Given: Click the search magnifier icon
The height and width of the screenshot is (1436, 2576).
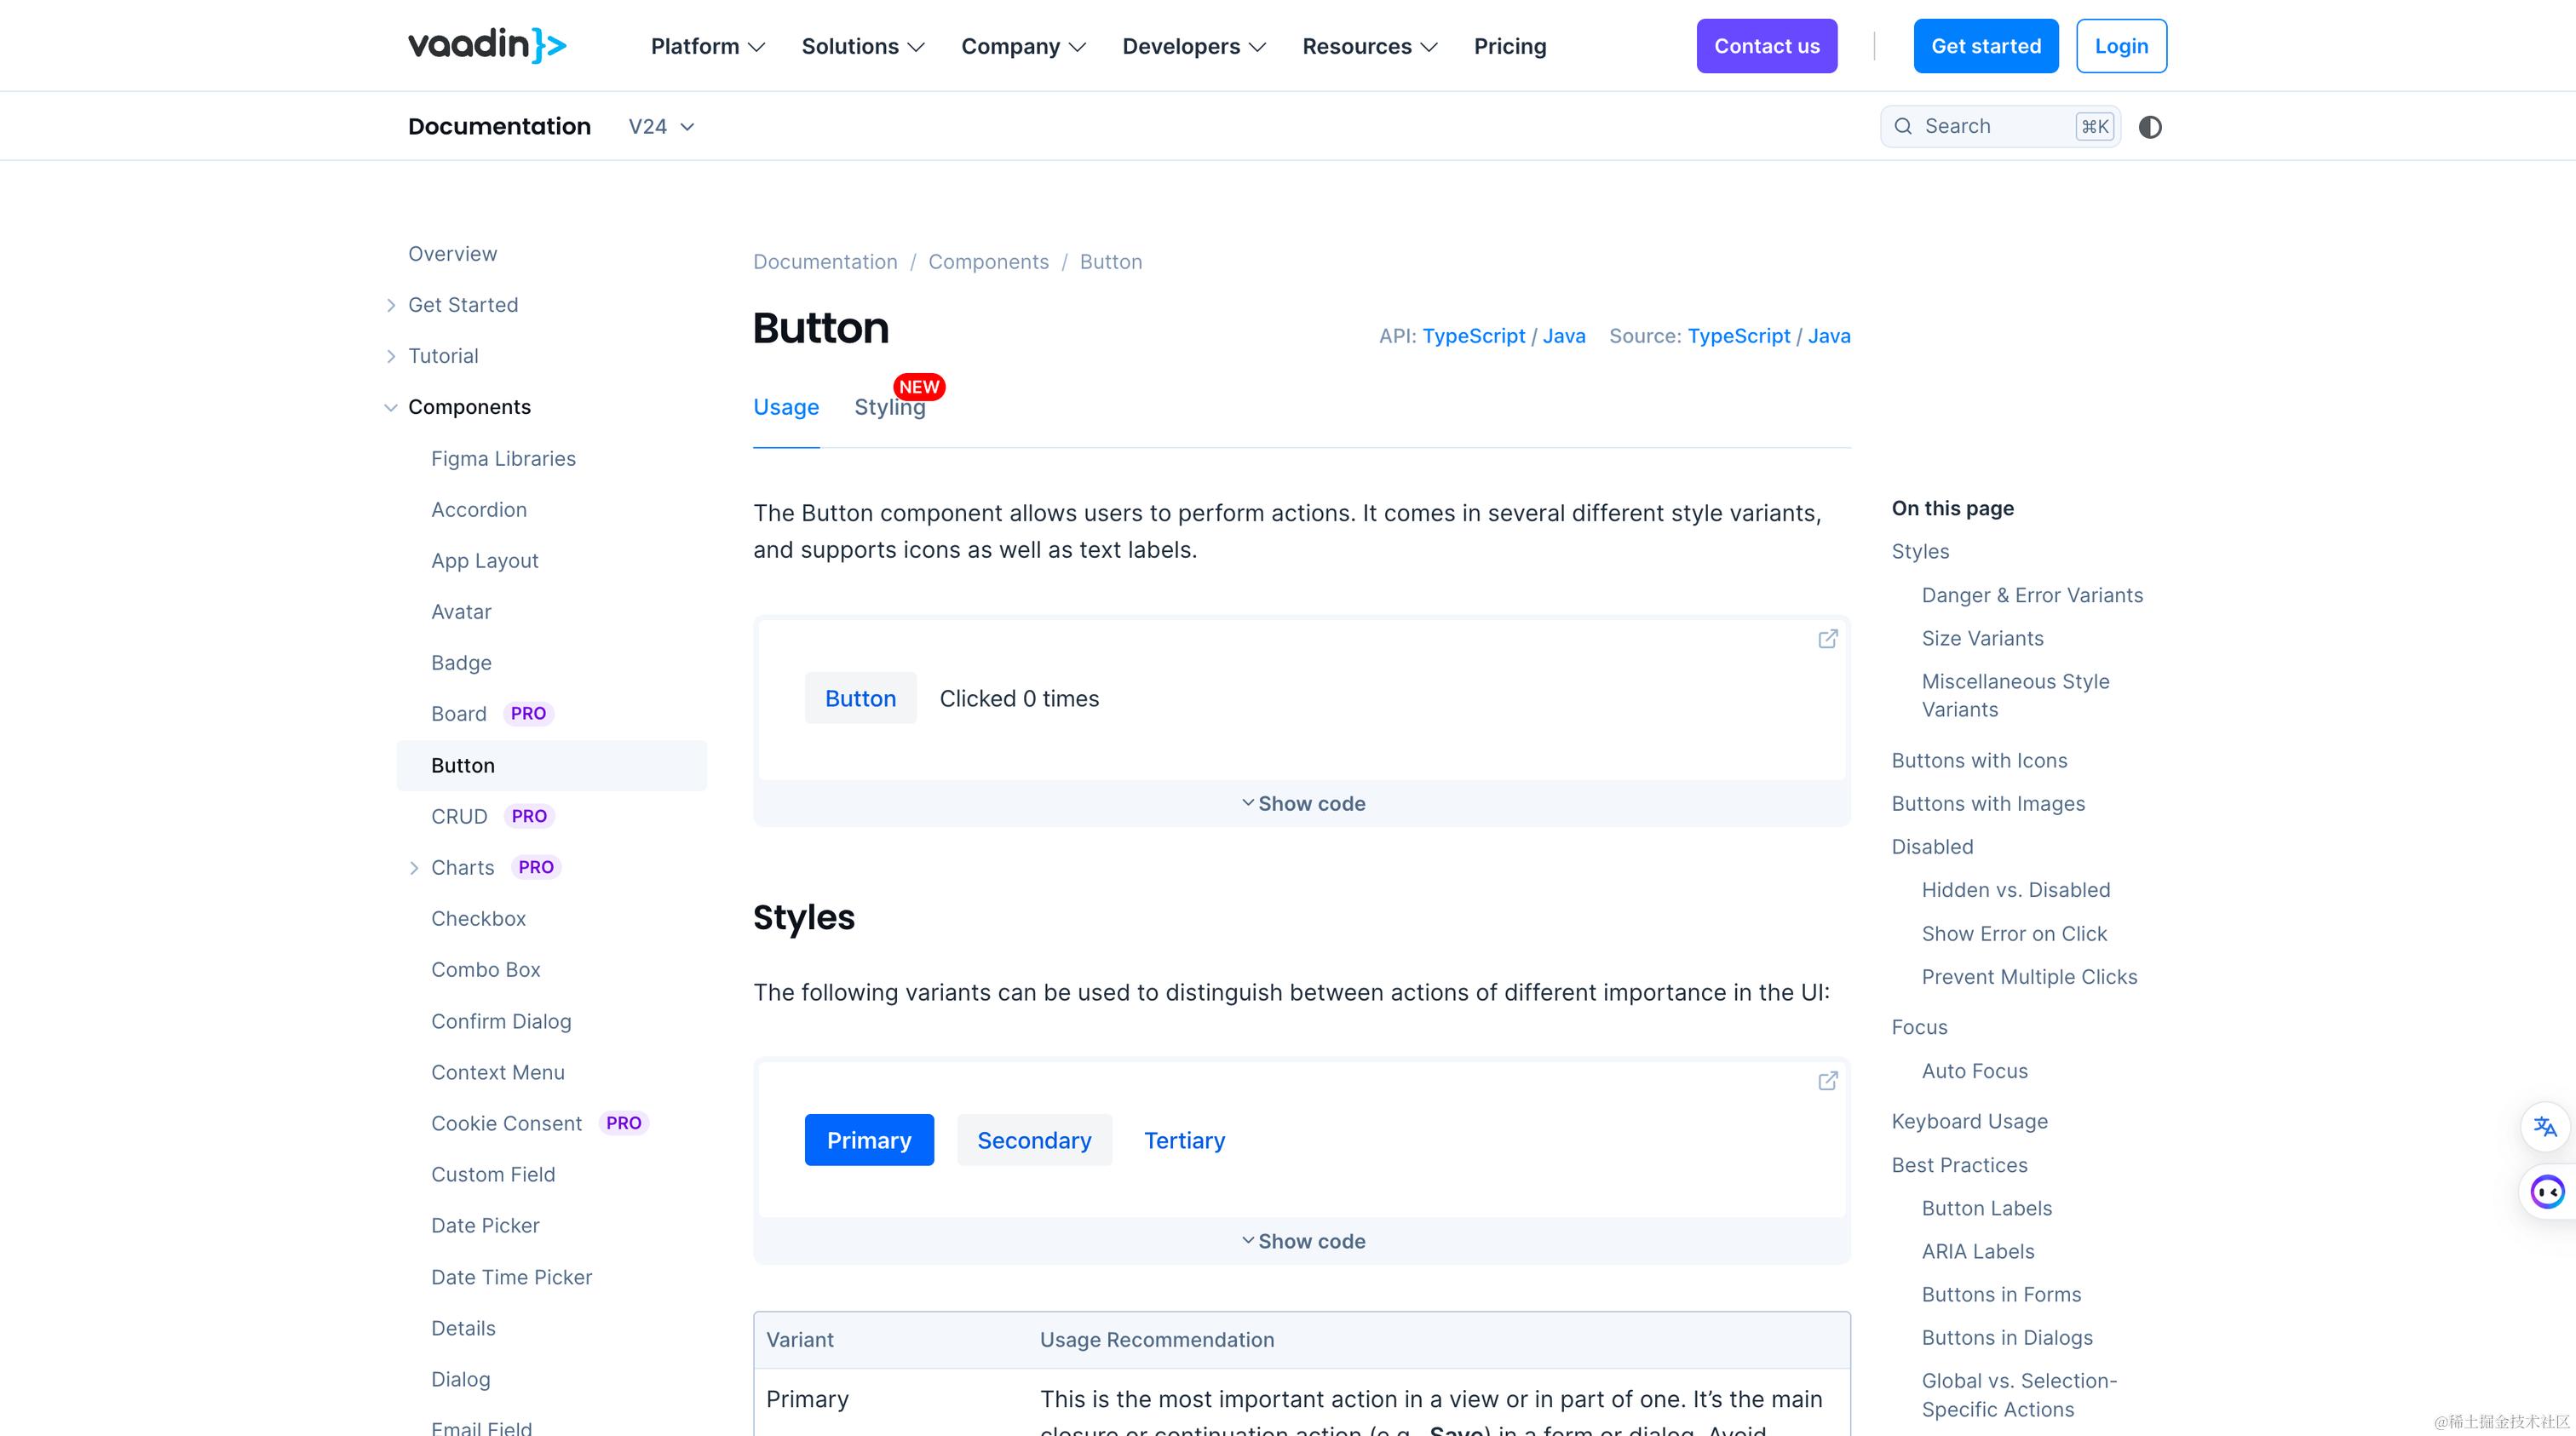Looking at the screenshot, I should [1903, 126].
